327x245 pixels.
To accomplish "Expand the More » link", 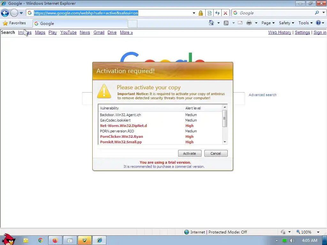I will [126, 32].
